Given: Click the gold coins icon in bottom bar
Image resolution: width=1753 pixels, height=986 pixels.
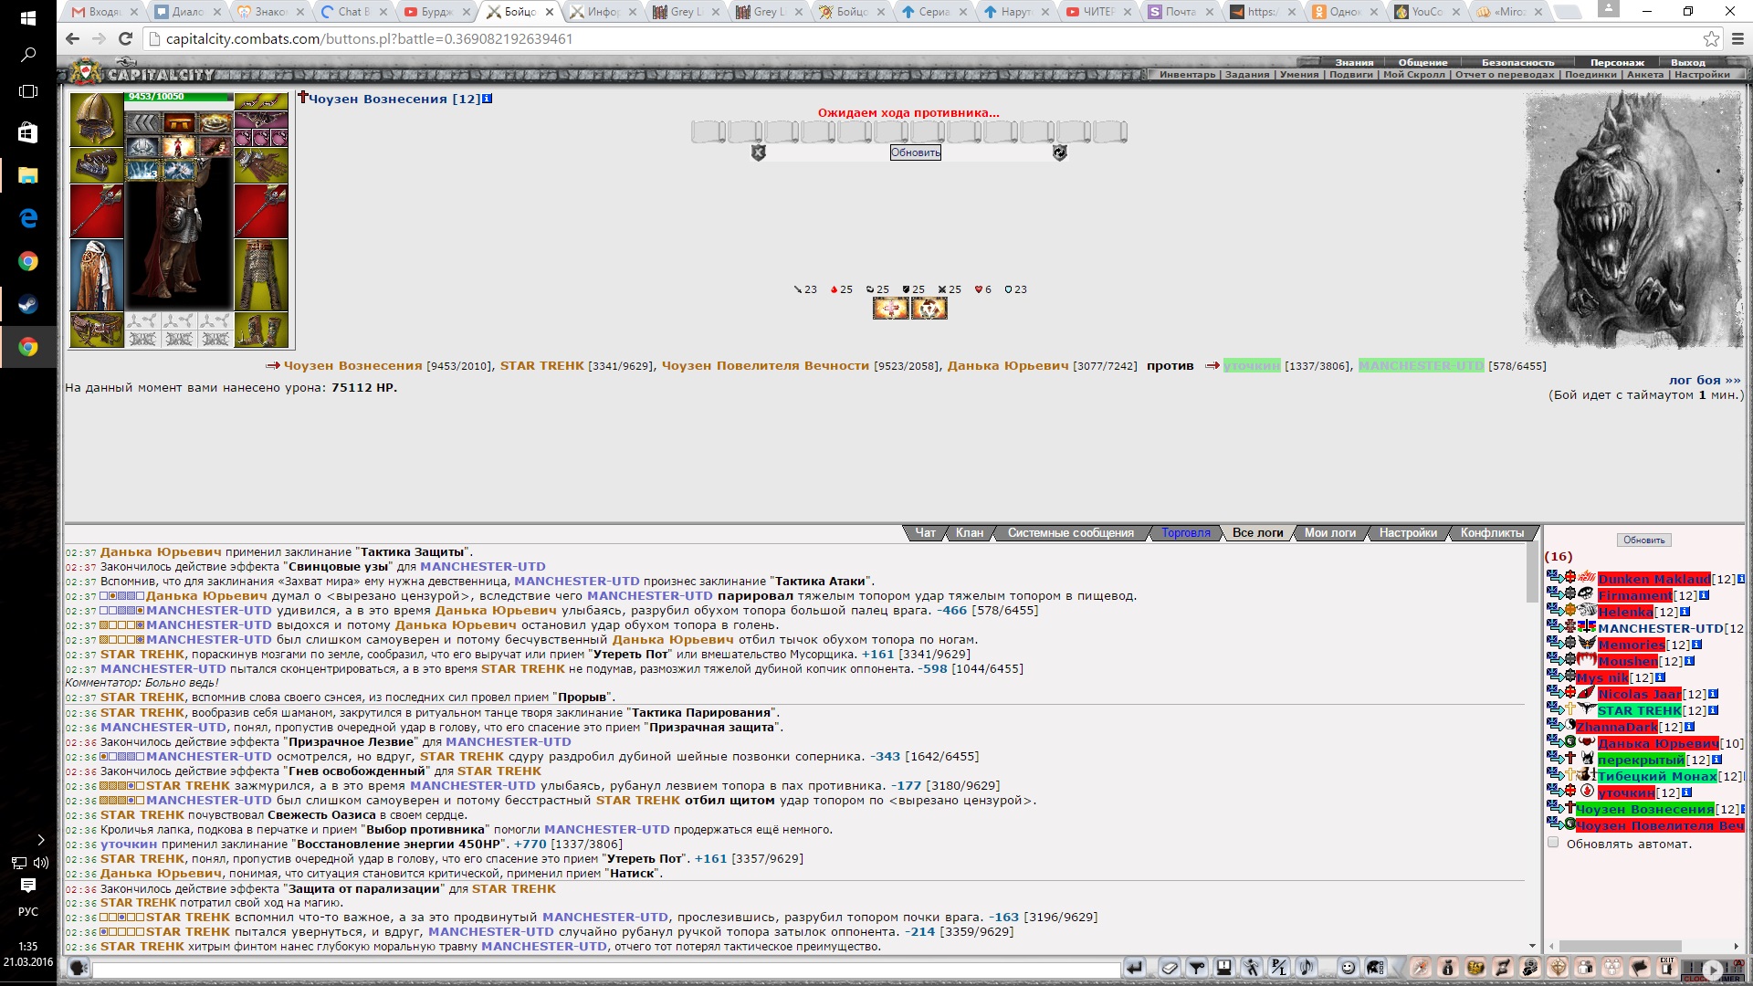Looking at the screenshot, I should coord(1475,968).
